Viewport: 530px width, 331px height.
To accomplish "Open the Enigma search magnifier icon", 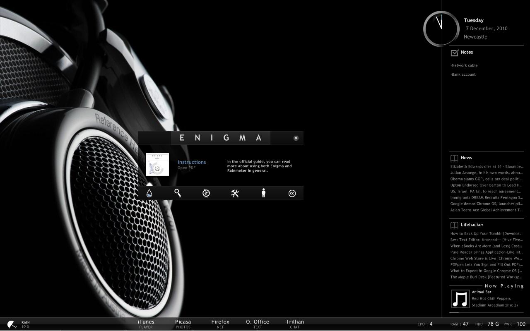I will click(x=177, y=193).
